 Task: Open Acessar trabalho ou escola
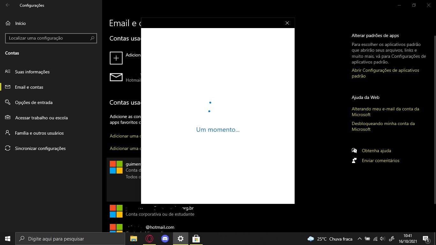(x=51, y=118)
